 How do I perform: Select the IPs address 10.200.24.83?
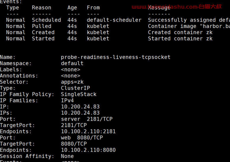[80, 113]
